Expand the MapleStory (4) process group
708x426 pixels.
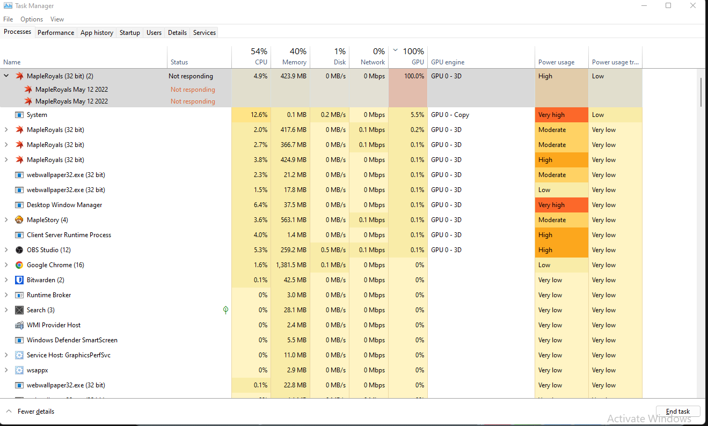click(6, 220)
